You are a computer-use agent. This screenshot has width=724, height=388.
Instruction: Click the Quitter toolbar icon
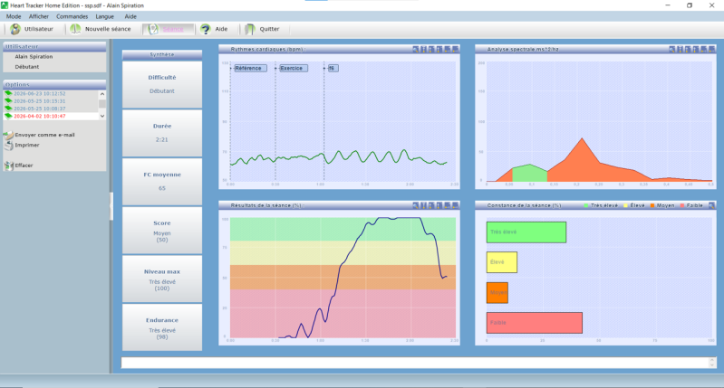[x=250, y=29]
